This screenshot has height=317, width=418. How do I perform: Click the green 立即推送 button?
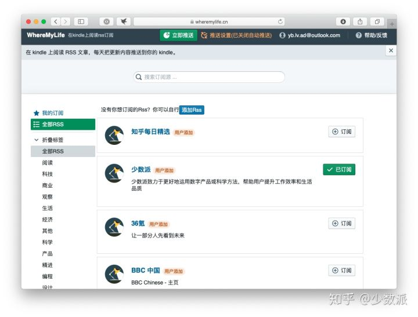tap(179, 35)
